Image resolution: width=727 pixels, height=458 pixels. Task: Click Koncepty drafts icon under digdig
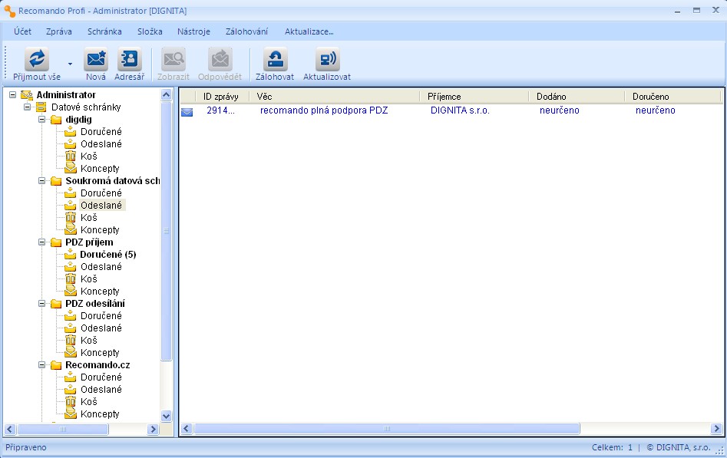pyautogui.click(x=71, y=168)
